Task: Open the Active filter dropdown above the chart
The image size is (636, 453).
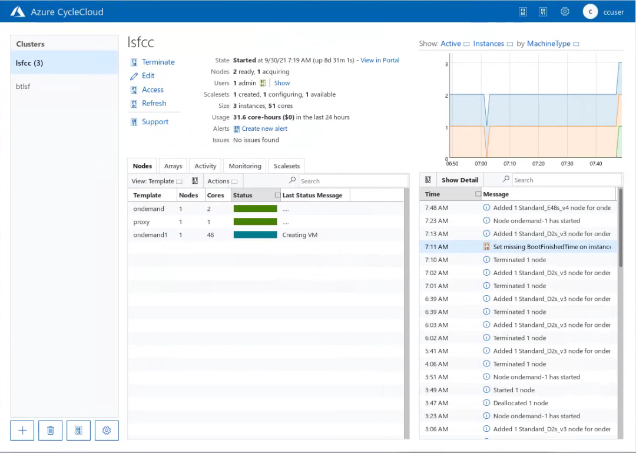Action: 455,44
